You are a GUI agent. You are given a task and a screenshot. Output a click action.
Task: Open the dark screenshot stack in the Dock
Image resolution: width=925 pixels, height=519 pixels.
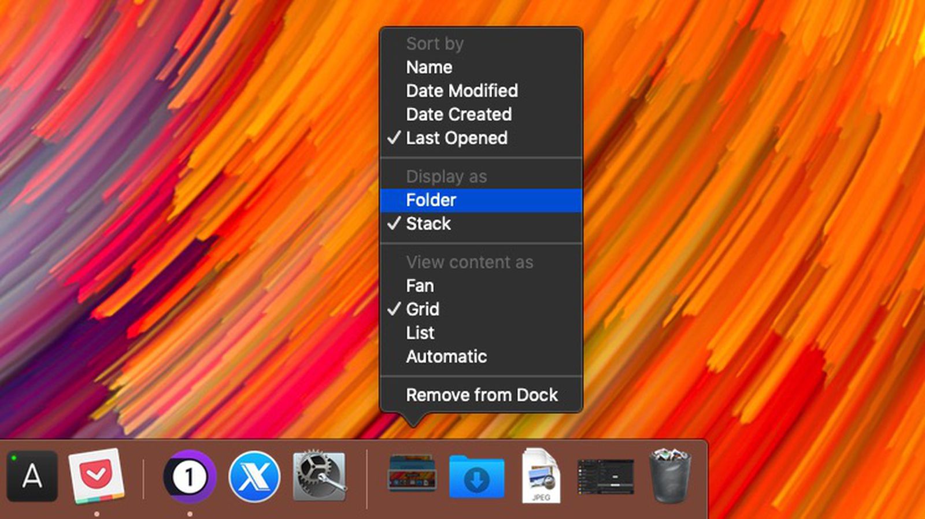tap(605, 476)
